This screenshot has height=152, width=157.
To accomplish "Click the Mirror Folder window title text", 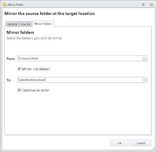I will tap(15, 5).
